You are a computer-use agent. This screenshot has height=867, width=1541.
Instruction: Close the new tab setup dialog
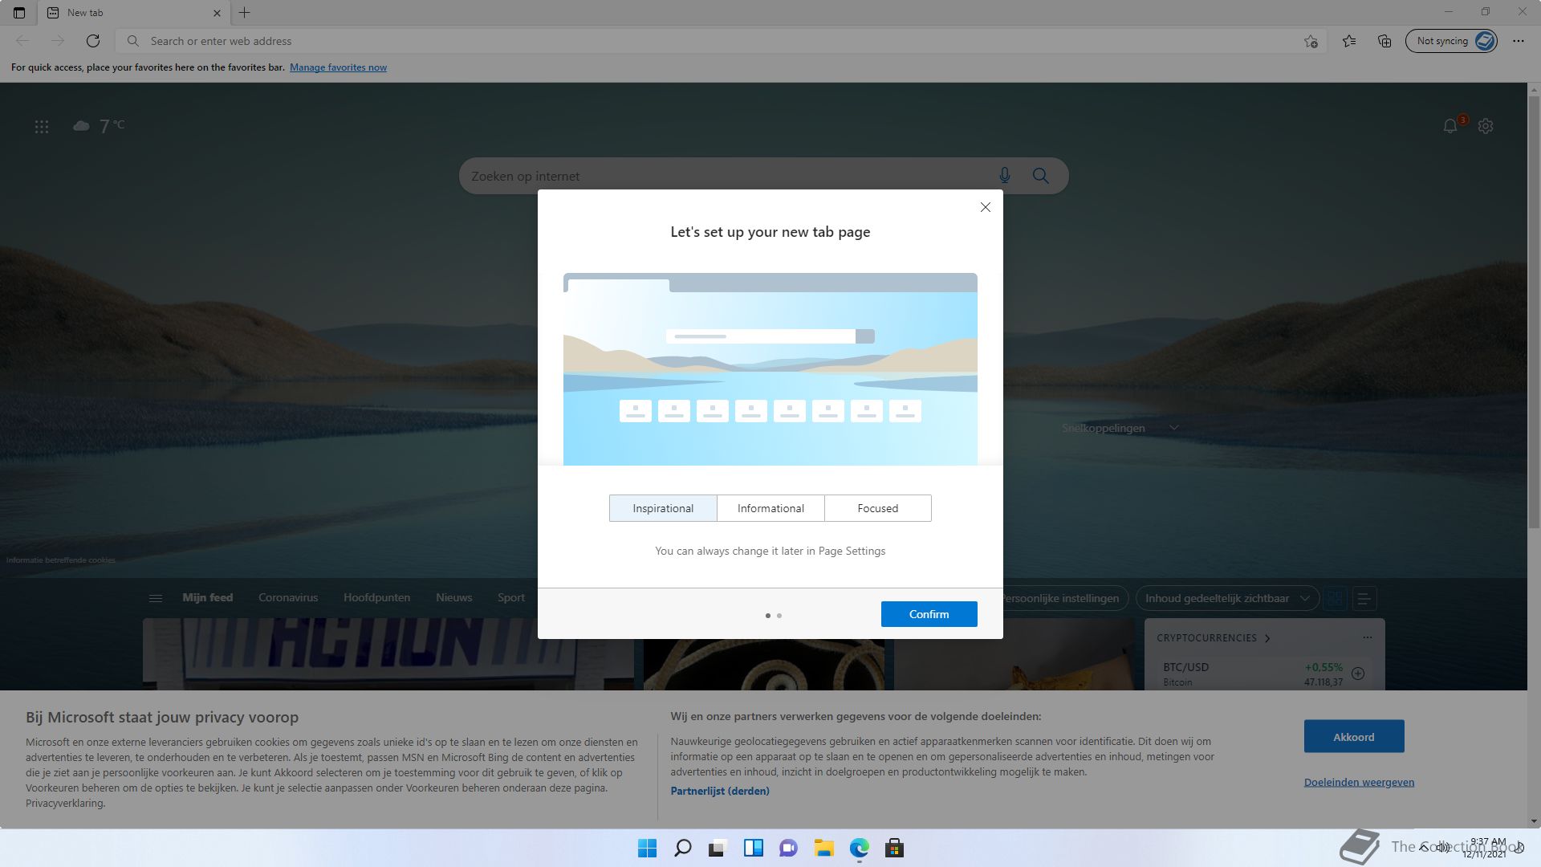(x=986, y=207)
